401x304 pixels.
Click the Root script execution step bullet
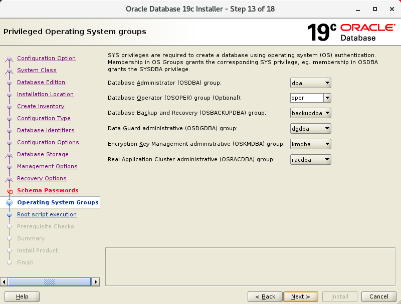(x=9, y=214)
